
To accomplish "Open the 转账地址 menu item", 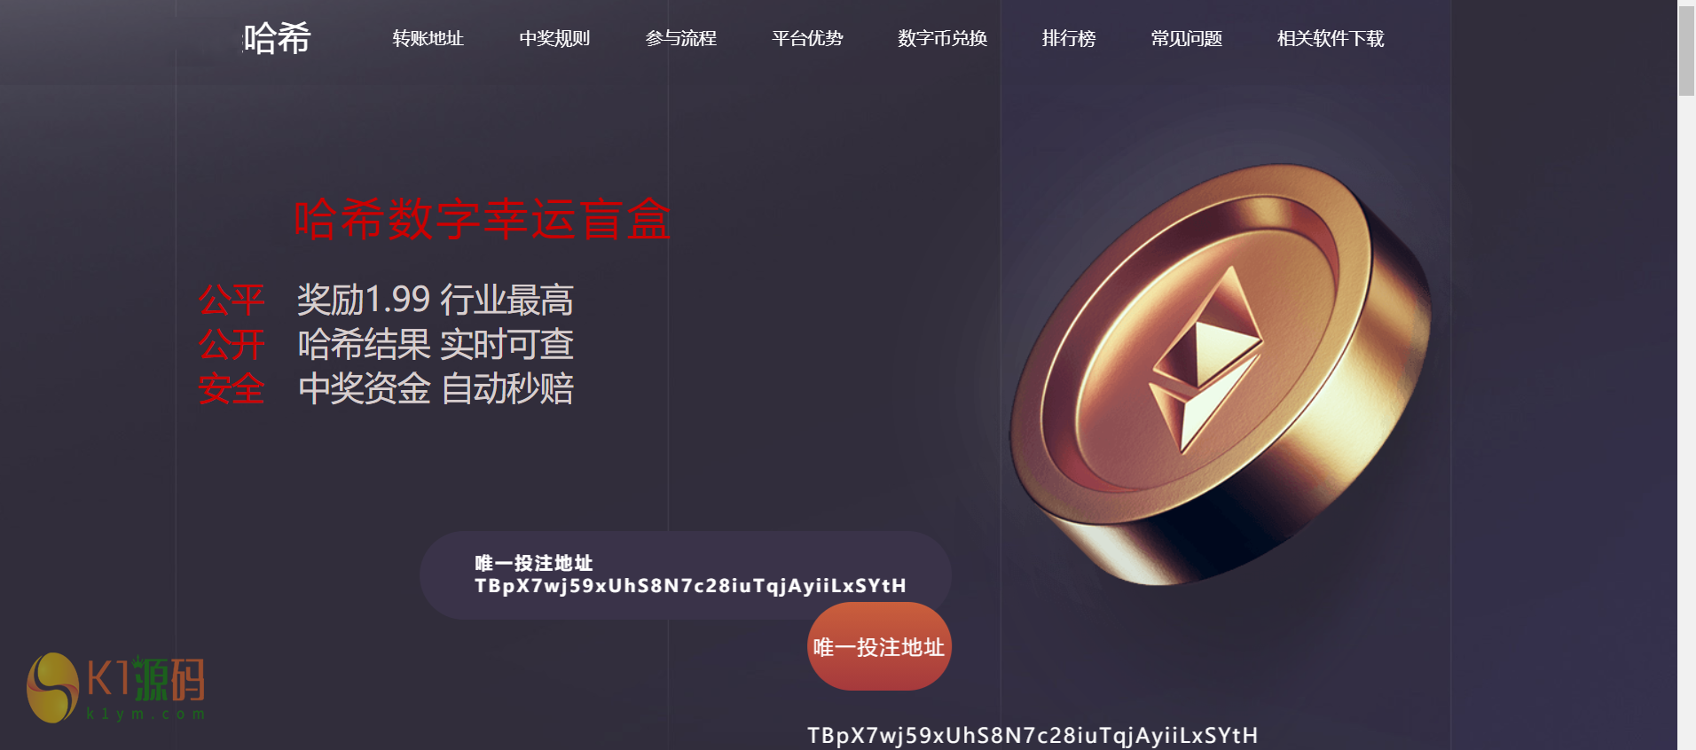I will 428,38.
